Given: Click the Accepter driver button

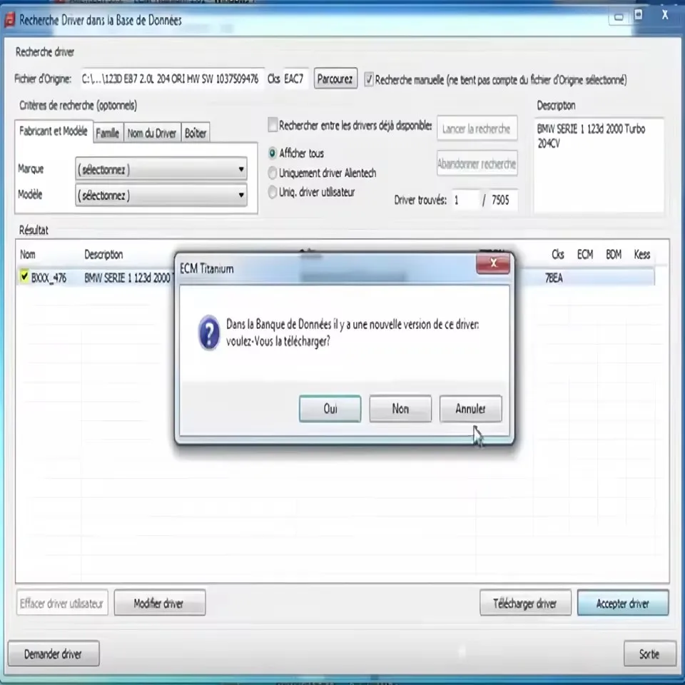Looking at the screenshot, I should pos(622,603).
